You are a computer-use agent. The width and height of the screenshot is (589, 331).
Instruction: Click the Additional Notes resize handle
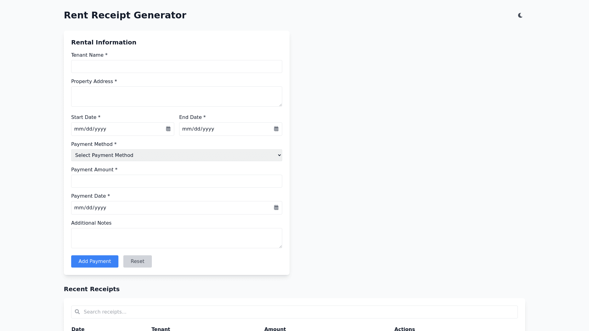[x=280, y=246]
